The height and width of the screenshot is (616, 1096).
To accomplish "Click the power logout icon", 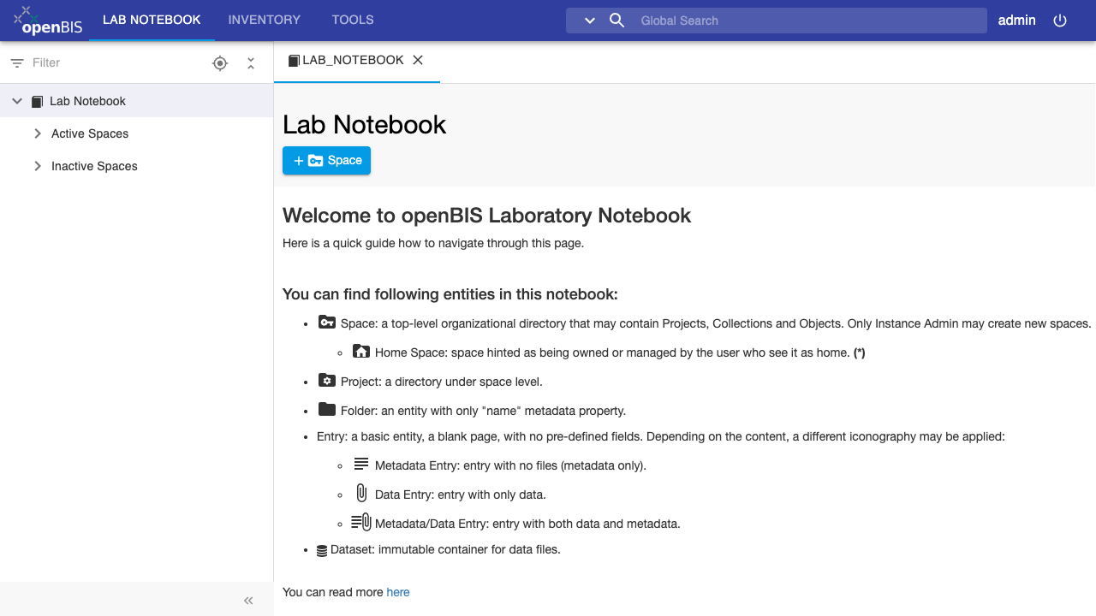I will (1060, 21).
